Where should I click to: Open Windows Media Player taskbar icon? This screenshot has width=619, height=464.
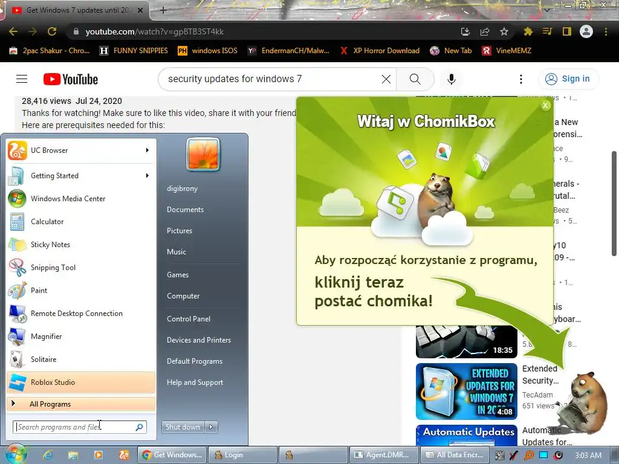(x=99, y=455)
